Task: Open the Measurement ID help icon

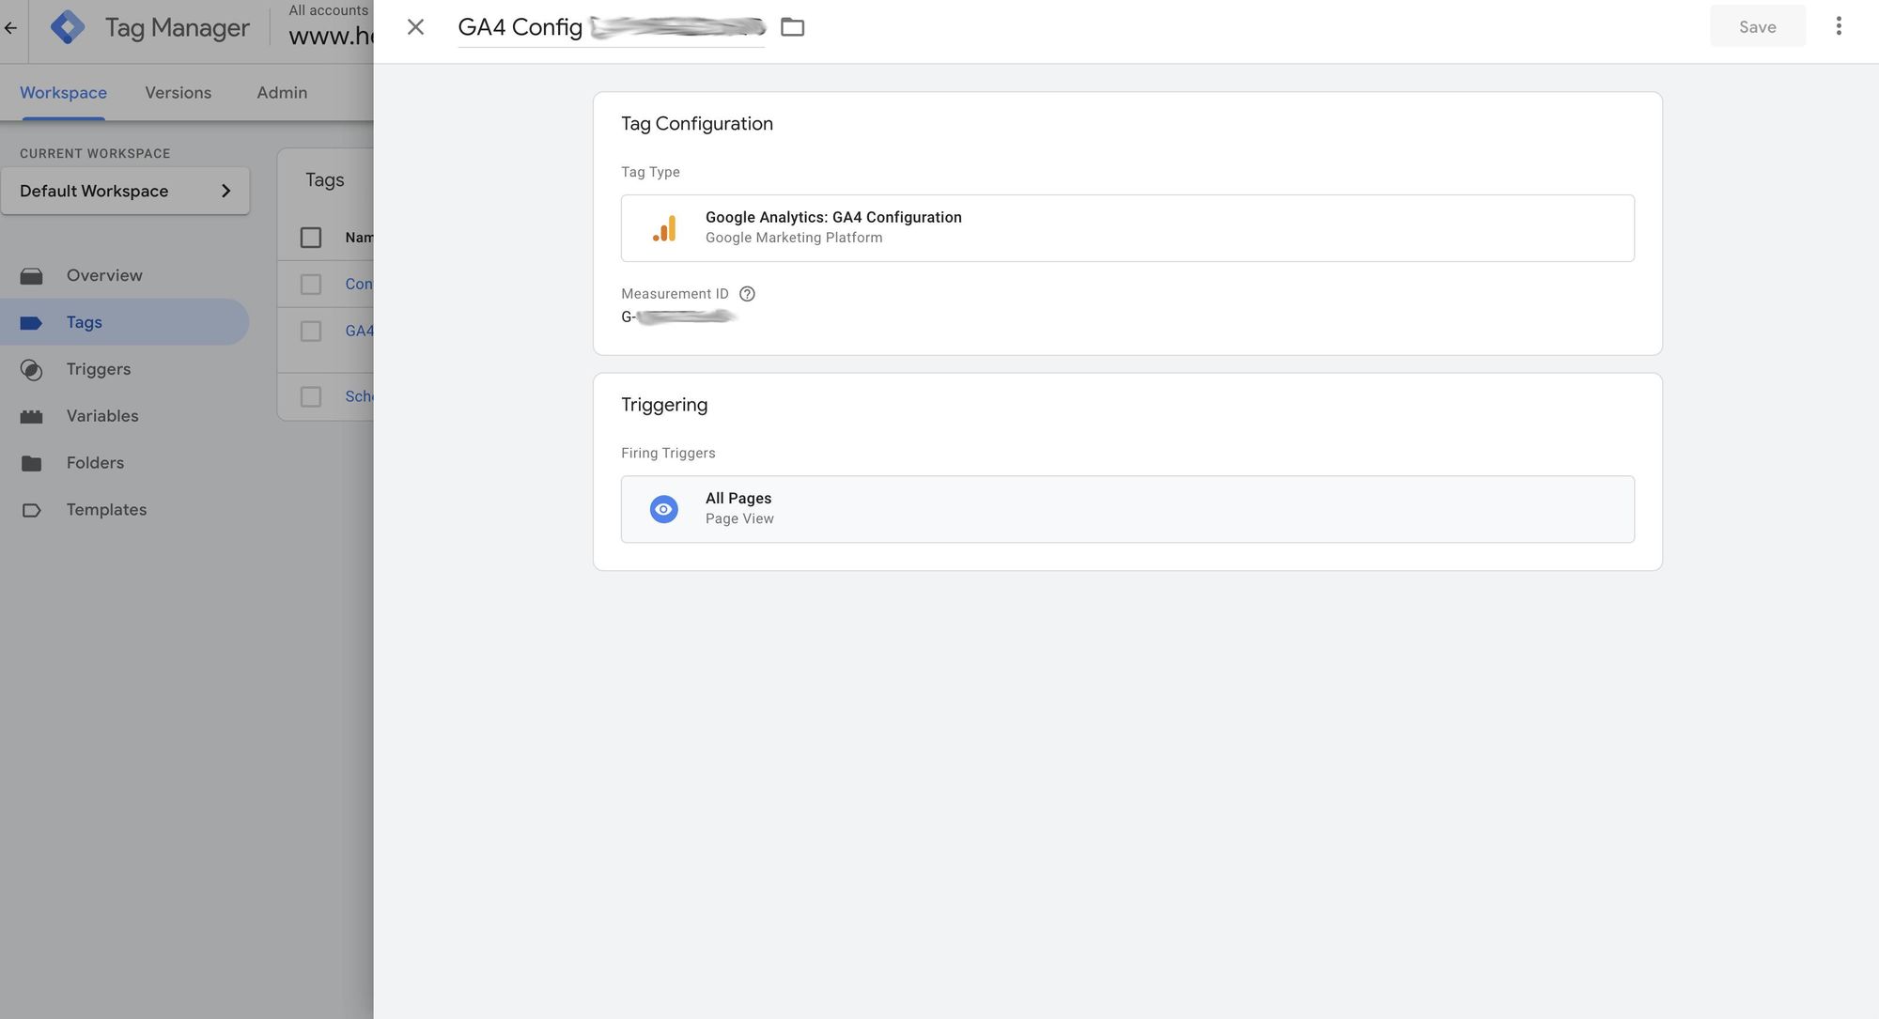Action: coord(747,294)
